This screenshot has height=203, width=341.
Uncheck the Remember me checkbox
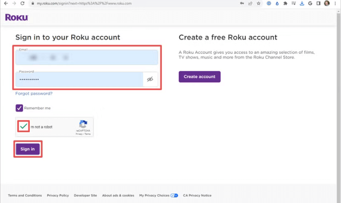[x=19, y=108]
